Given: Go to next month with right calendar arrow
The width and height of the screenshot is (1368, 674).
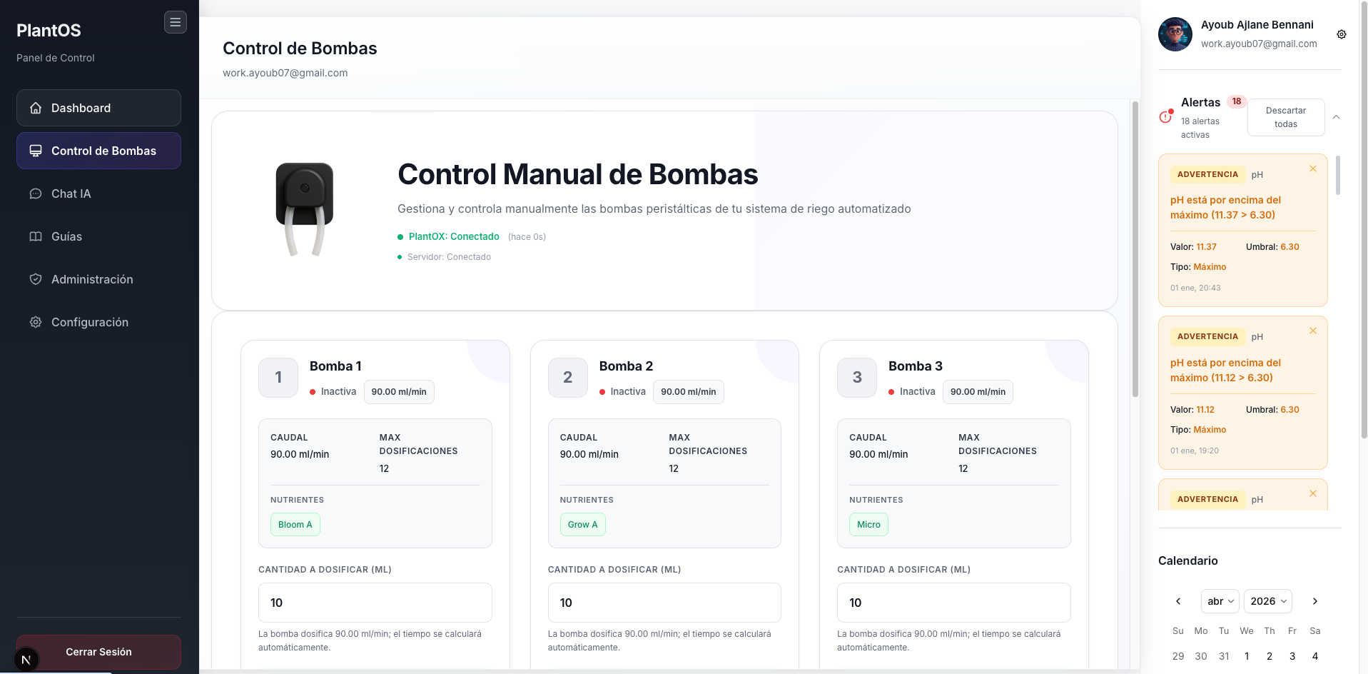Looking at the screenshot, I should [1315, 601].
